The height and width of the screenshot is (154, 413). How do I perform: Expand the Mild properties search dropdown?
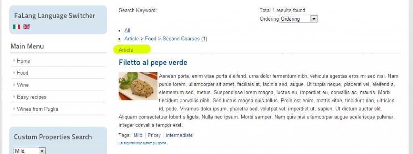pyautogui.click(x=29, y=151)
